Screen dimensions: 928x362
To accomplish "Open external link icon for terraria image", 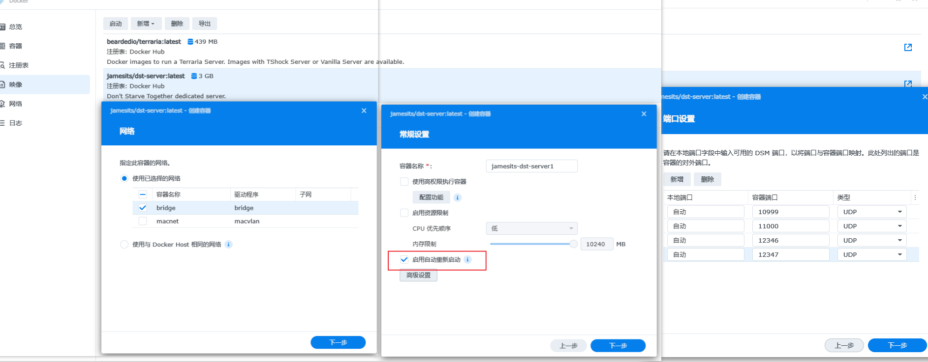I will click(908, 47).
